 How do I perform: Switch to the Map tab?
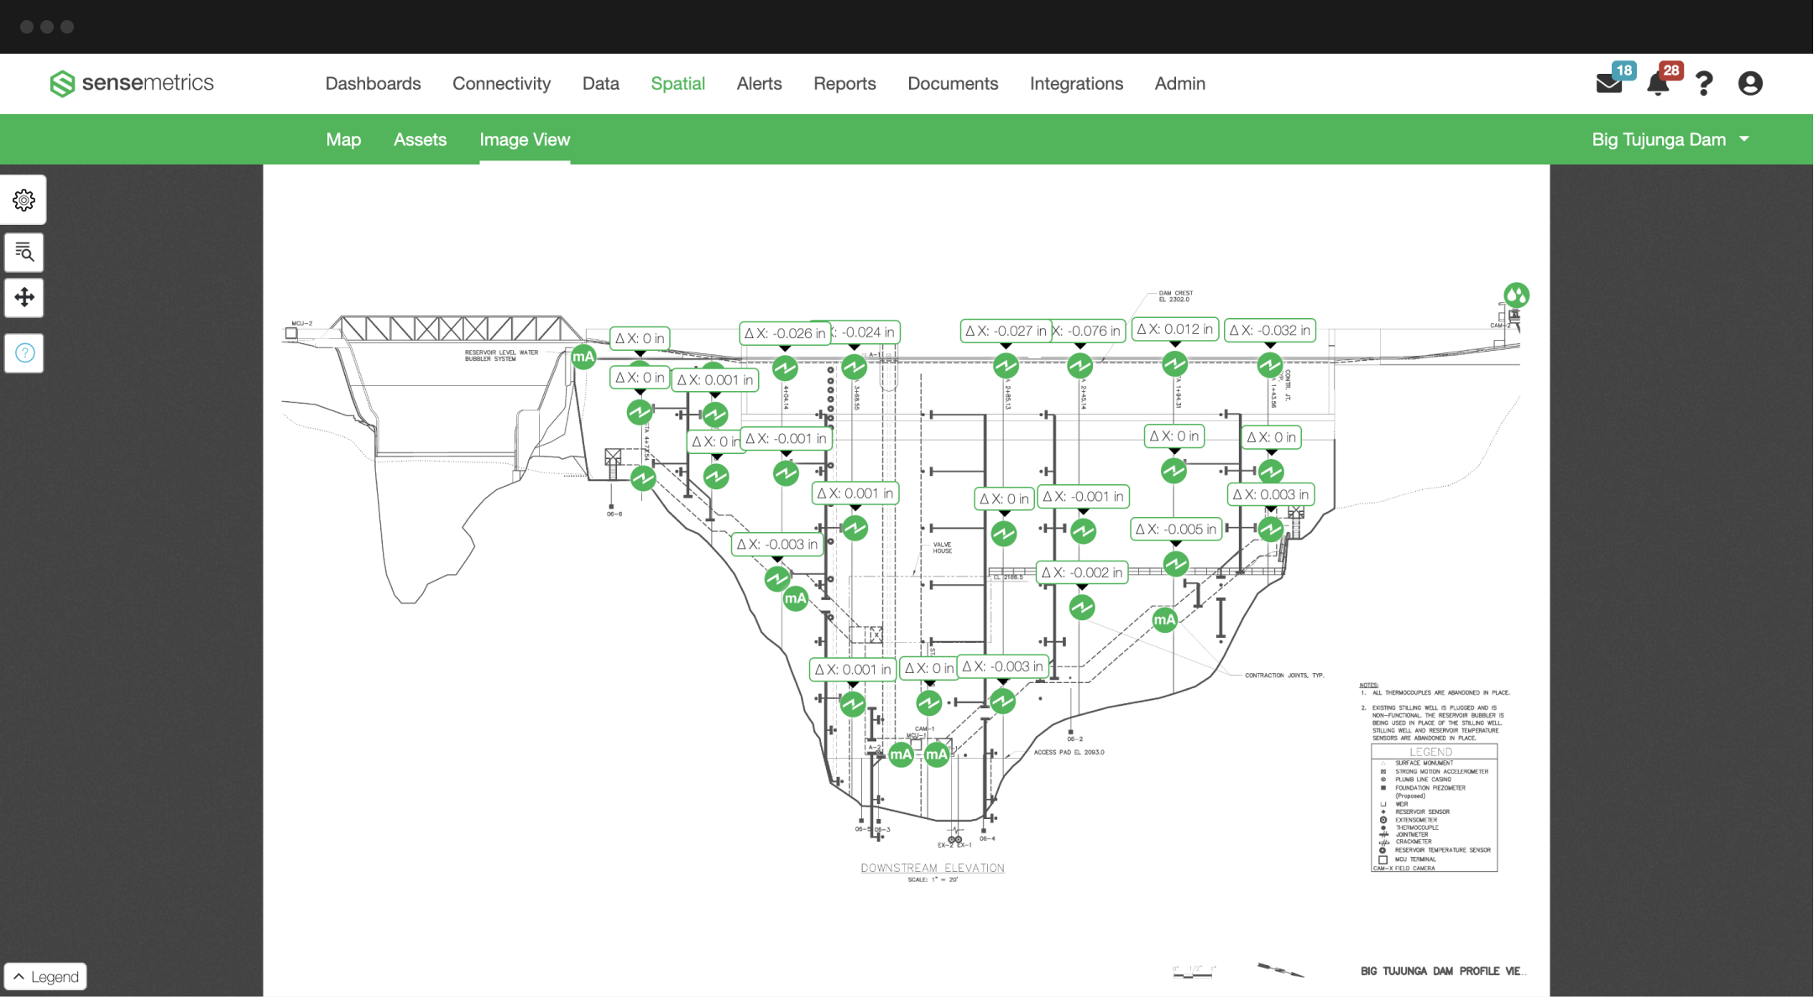click(343, 139)
